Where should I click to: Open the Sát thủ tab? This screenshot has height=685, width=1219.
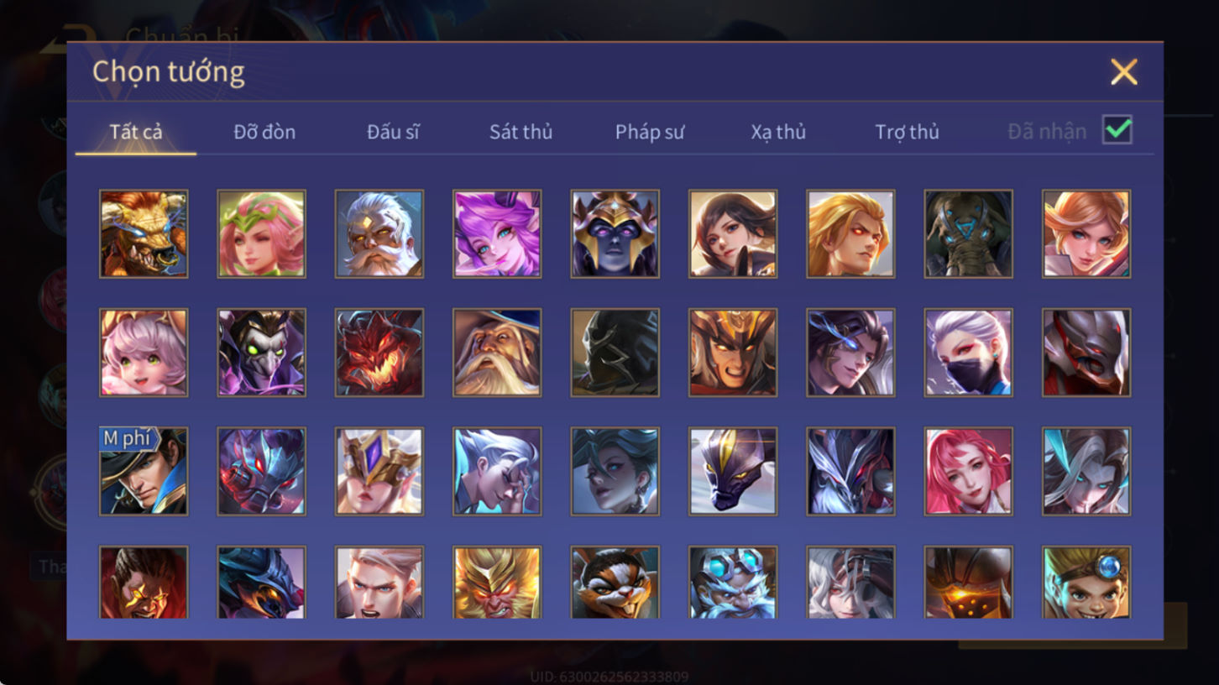(521, 132)
